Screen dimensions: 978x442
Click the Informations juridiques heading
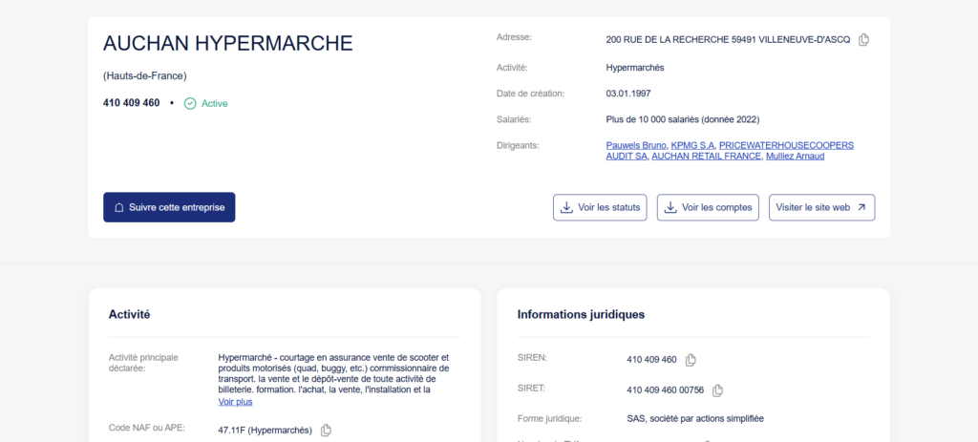point(581,315)
